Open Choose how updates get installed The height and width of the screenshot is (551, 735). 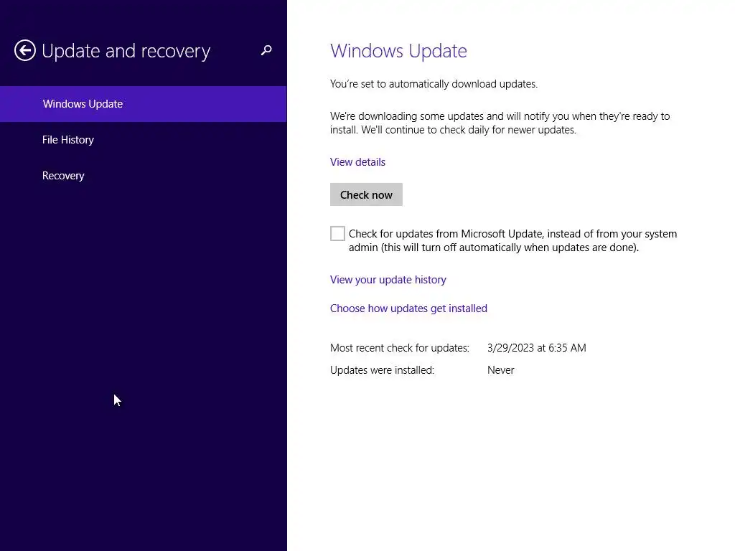(408, 309)
